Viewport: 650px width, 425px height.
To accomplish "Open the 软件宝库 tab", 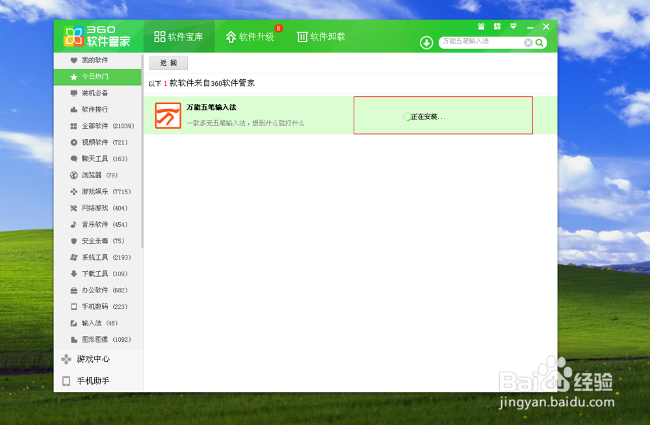I will pyautogui.click(x=179, y=37).
